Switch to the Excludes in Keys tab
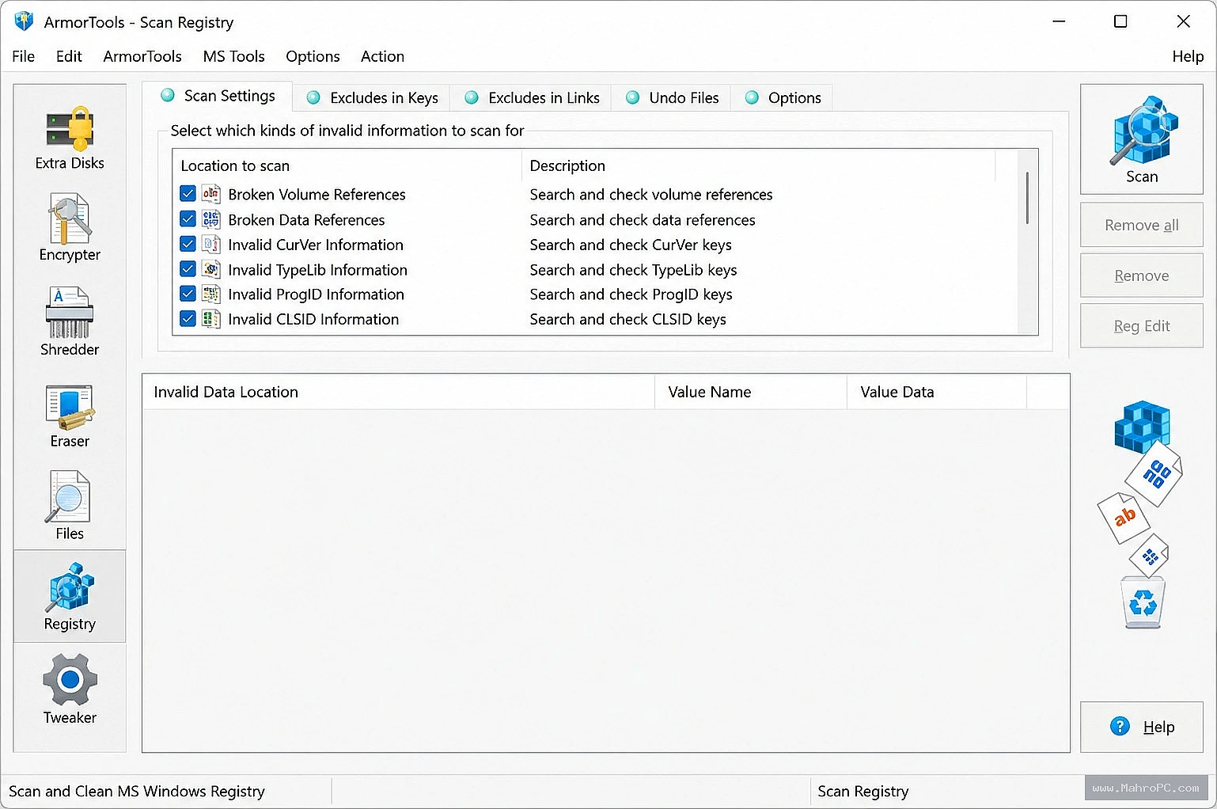Screen dimensions: 1217x809 coord(372,98)
